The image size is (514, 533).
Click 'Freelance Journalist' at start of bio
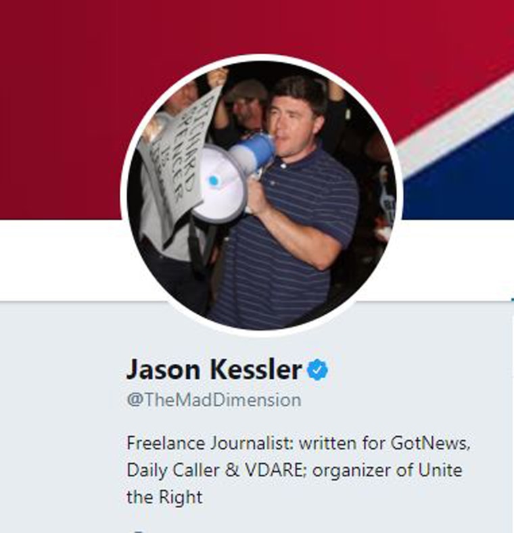point(210,443)
